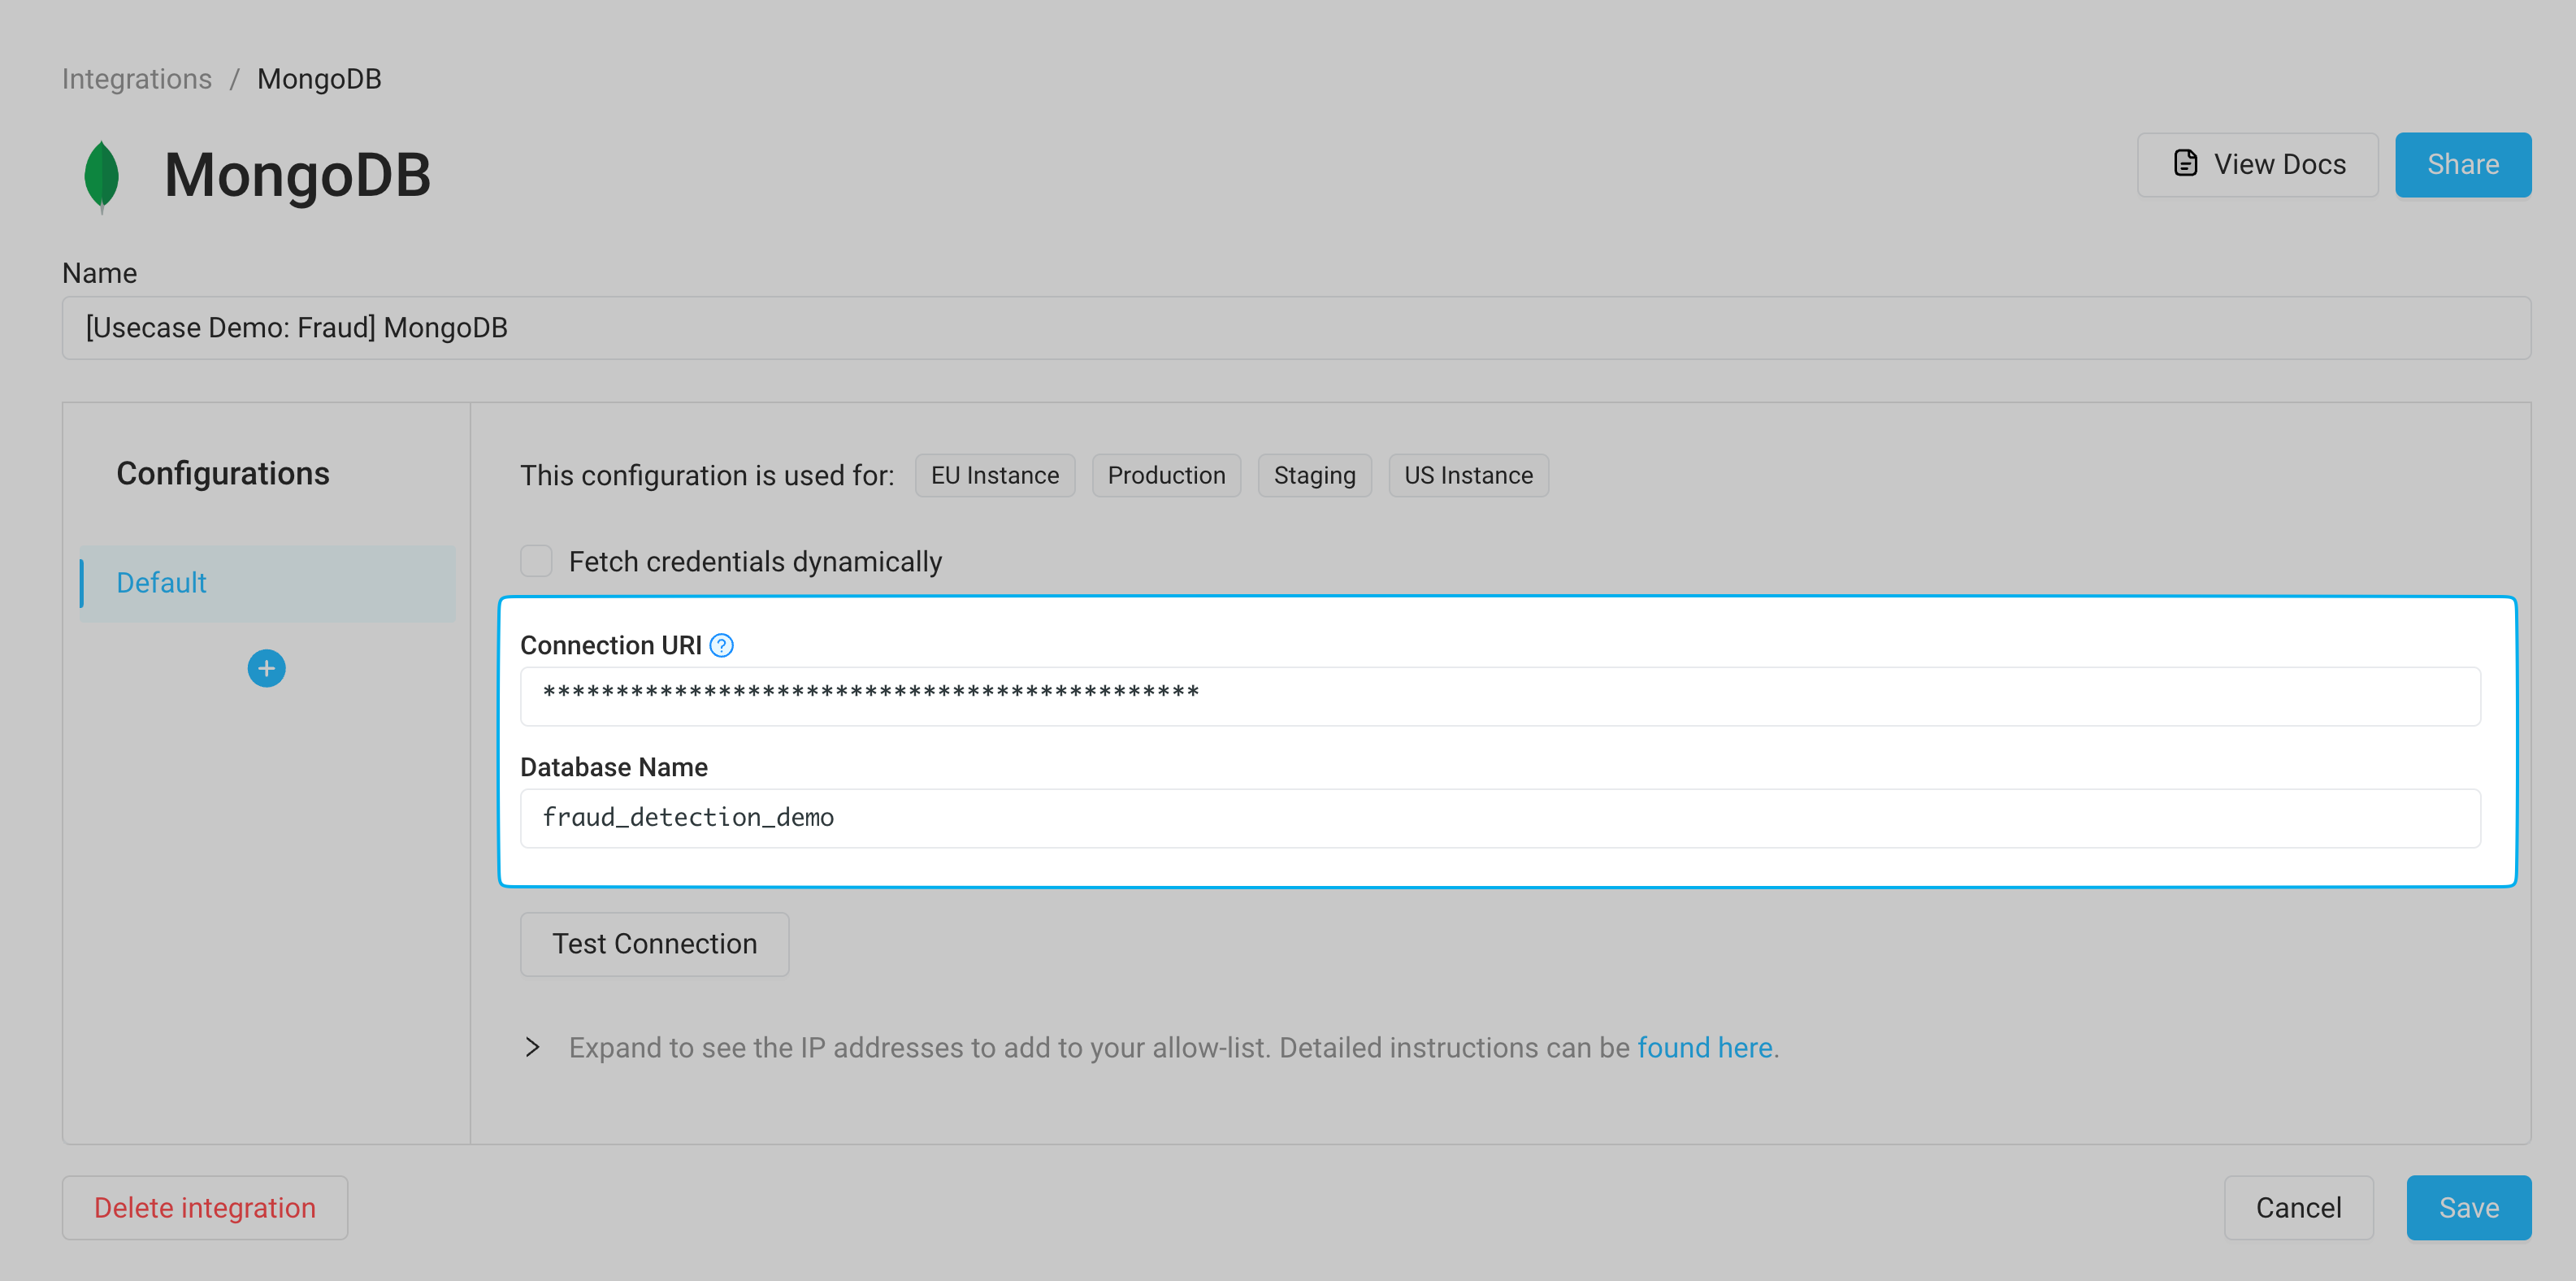Image resolution: width=2576 pixels, height=1281 pixels.
Task: Click the Staging usage tag
Action: (x=1314, y=475)
